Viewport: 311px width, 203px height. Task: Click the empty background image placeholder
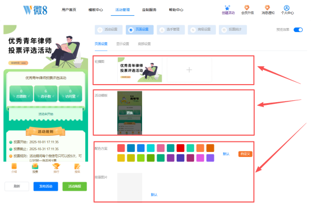(x=130, y=187)
